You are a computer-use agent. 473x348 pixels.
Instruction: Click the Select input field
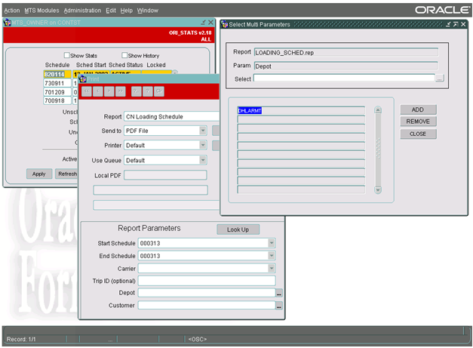click(344, 79)
